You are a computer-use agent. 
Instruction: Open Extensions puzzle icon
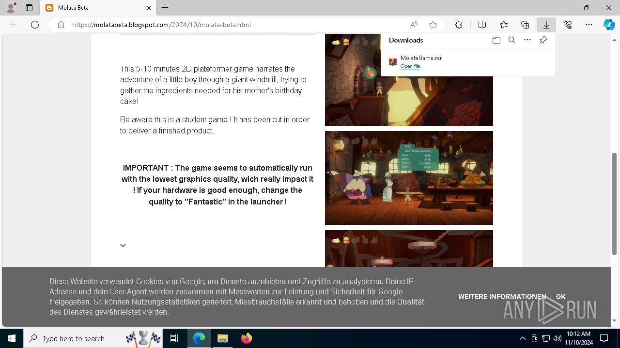point(459,25)
